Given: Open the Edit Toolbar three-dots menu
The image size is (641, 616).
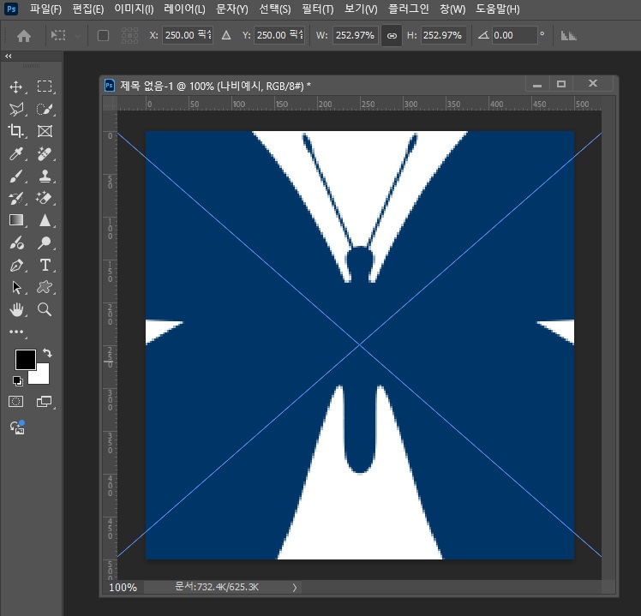Looking at the screenshot, I should coord(16,332).
